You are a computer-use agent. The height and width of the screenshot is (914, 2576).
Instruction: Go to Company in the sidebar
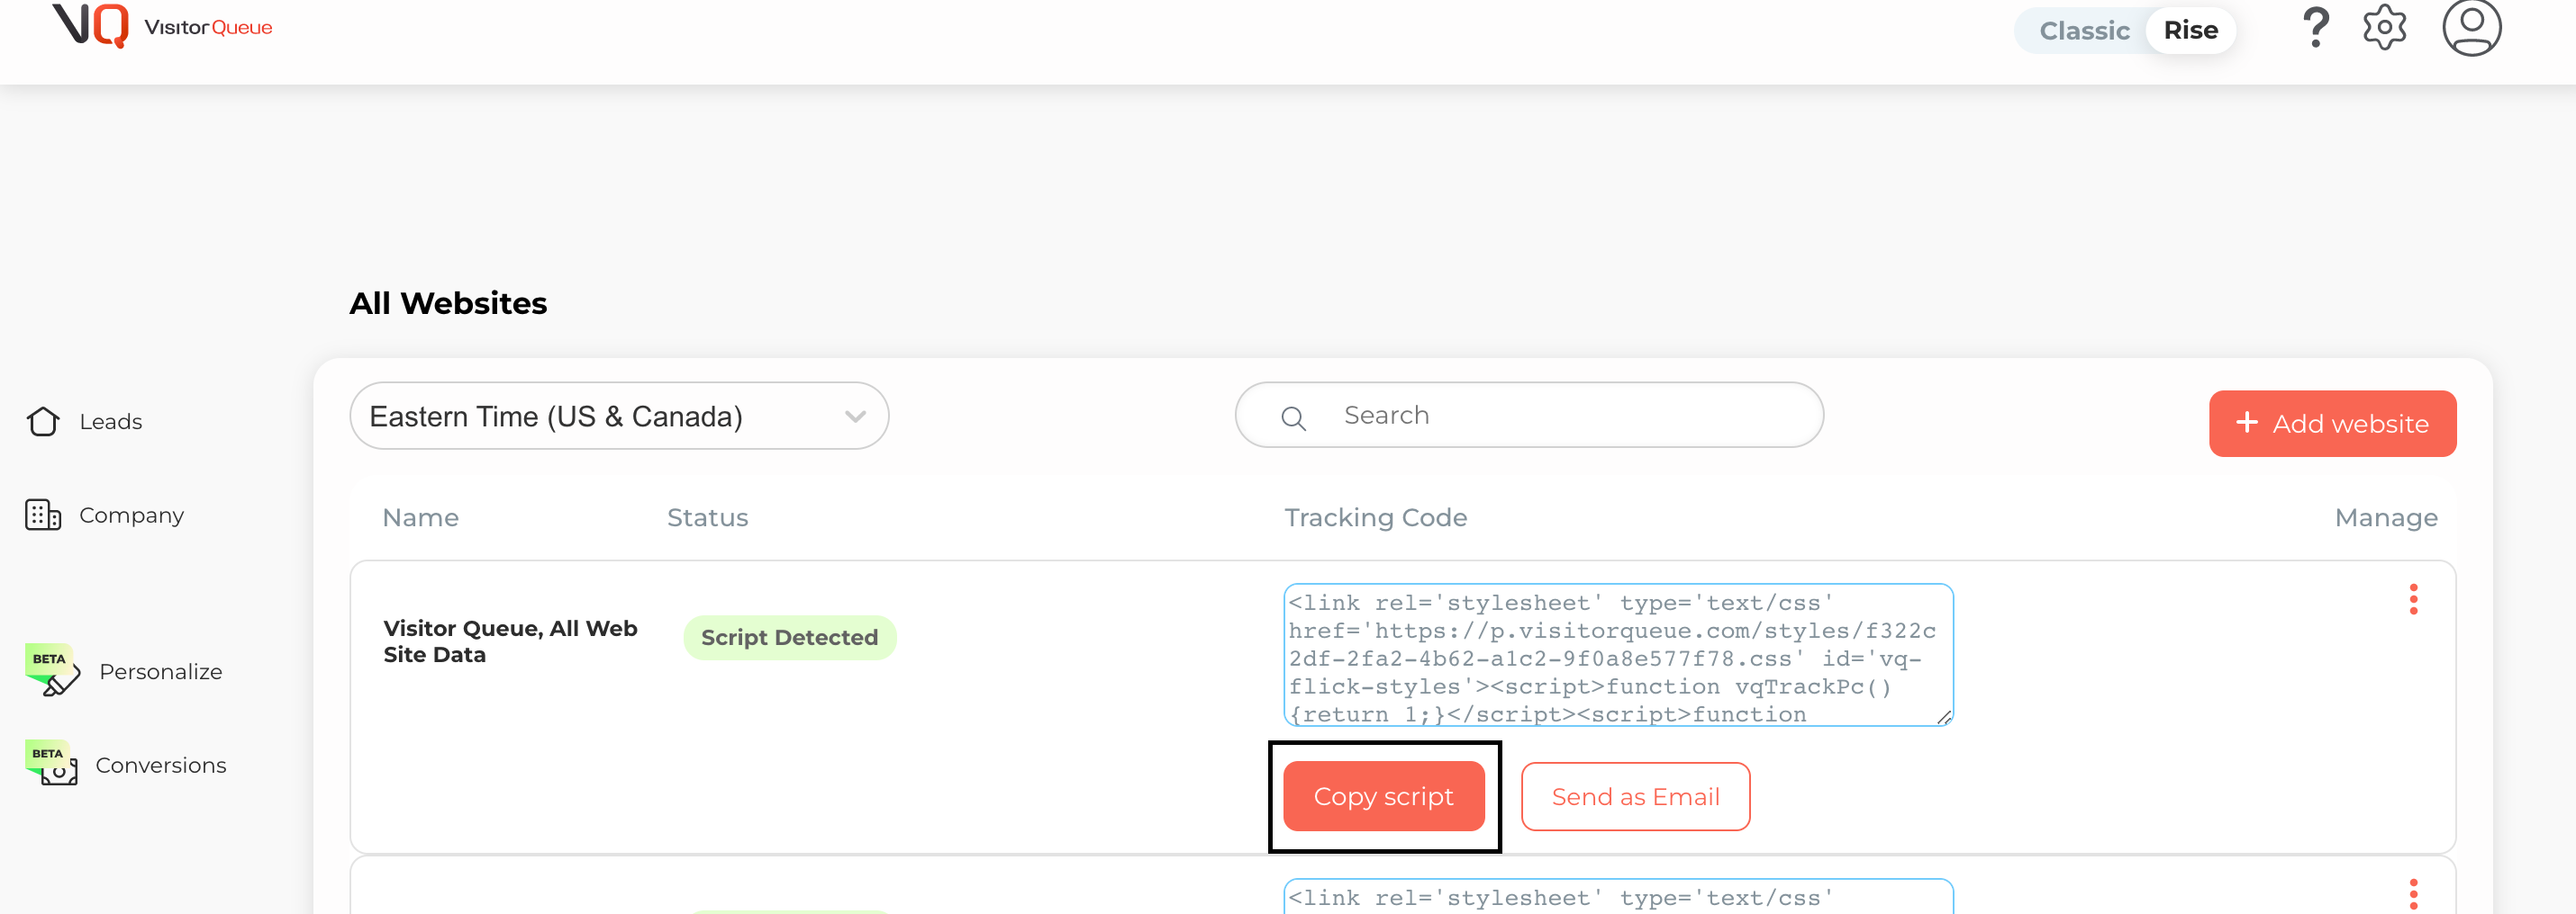tap(131, 515)
